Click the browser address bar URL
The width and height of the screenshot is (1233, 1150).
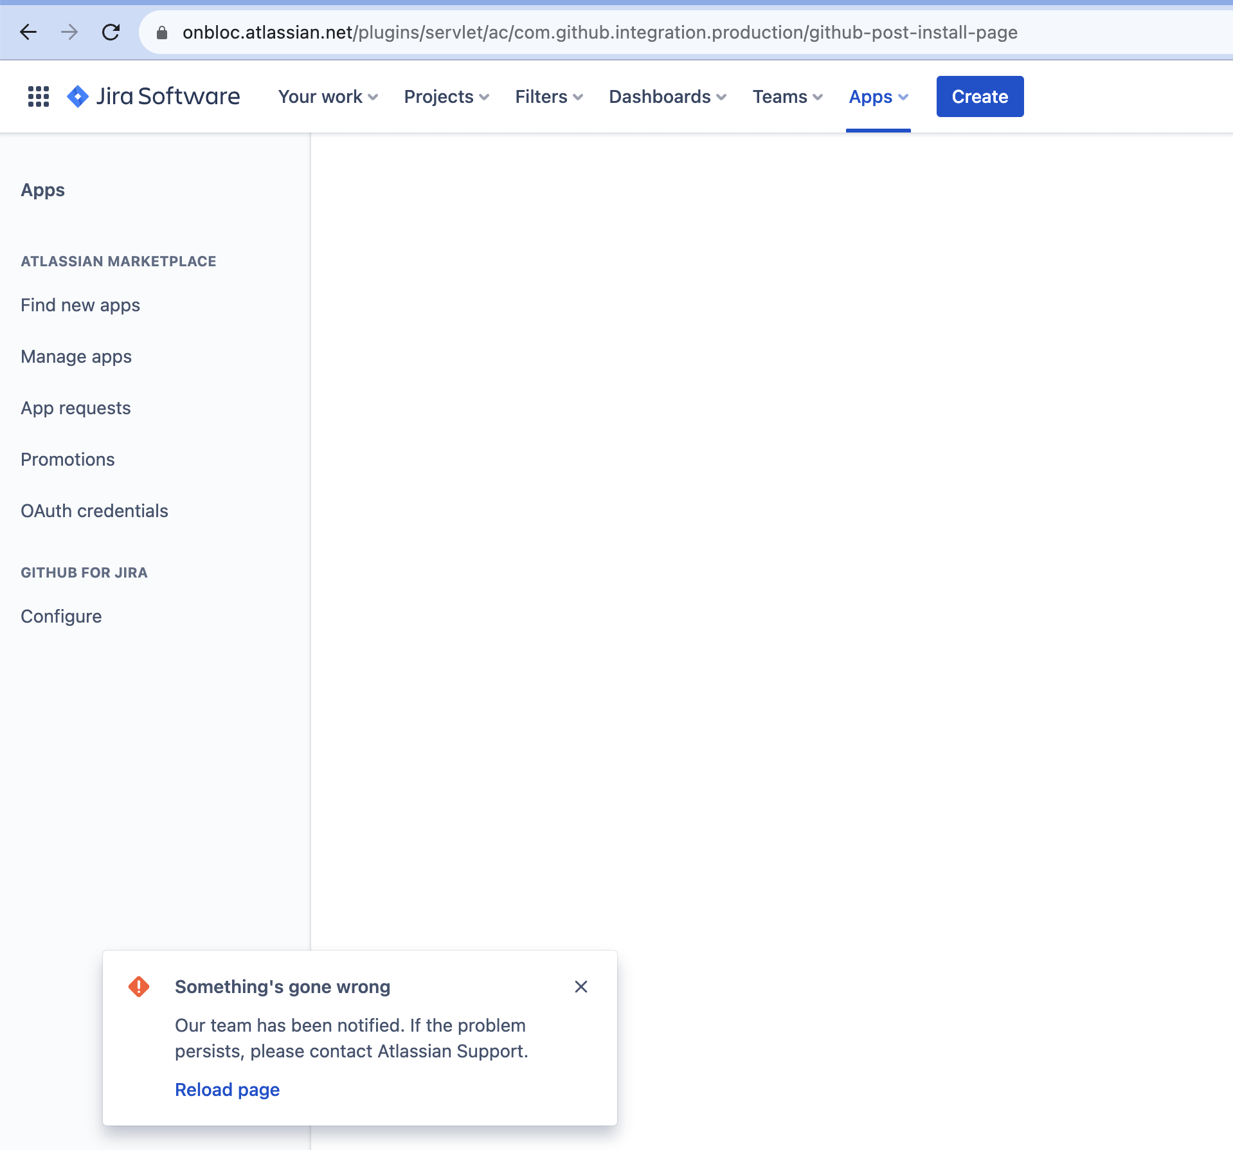click(600, 32)
